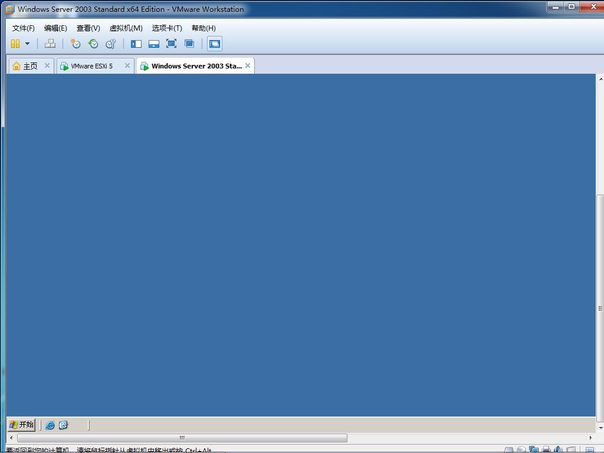Revert to snapshot using green arrow clock icon

(x=93, y=44)
